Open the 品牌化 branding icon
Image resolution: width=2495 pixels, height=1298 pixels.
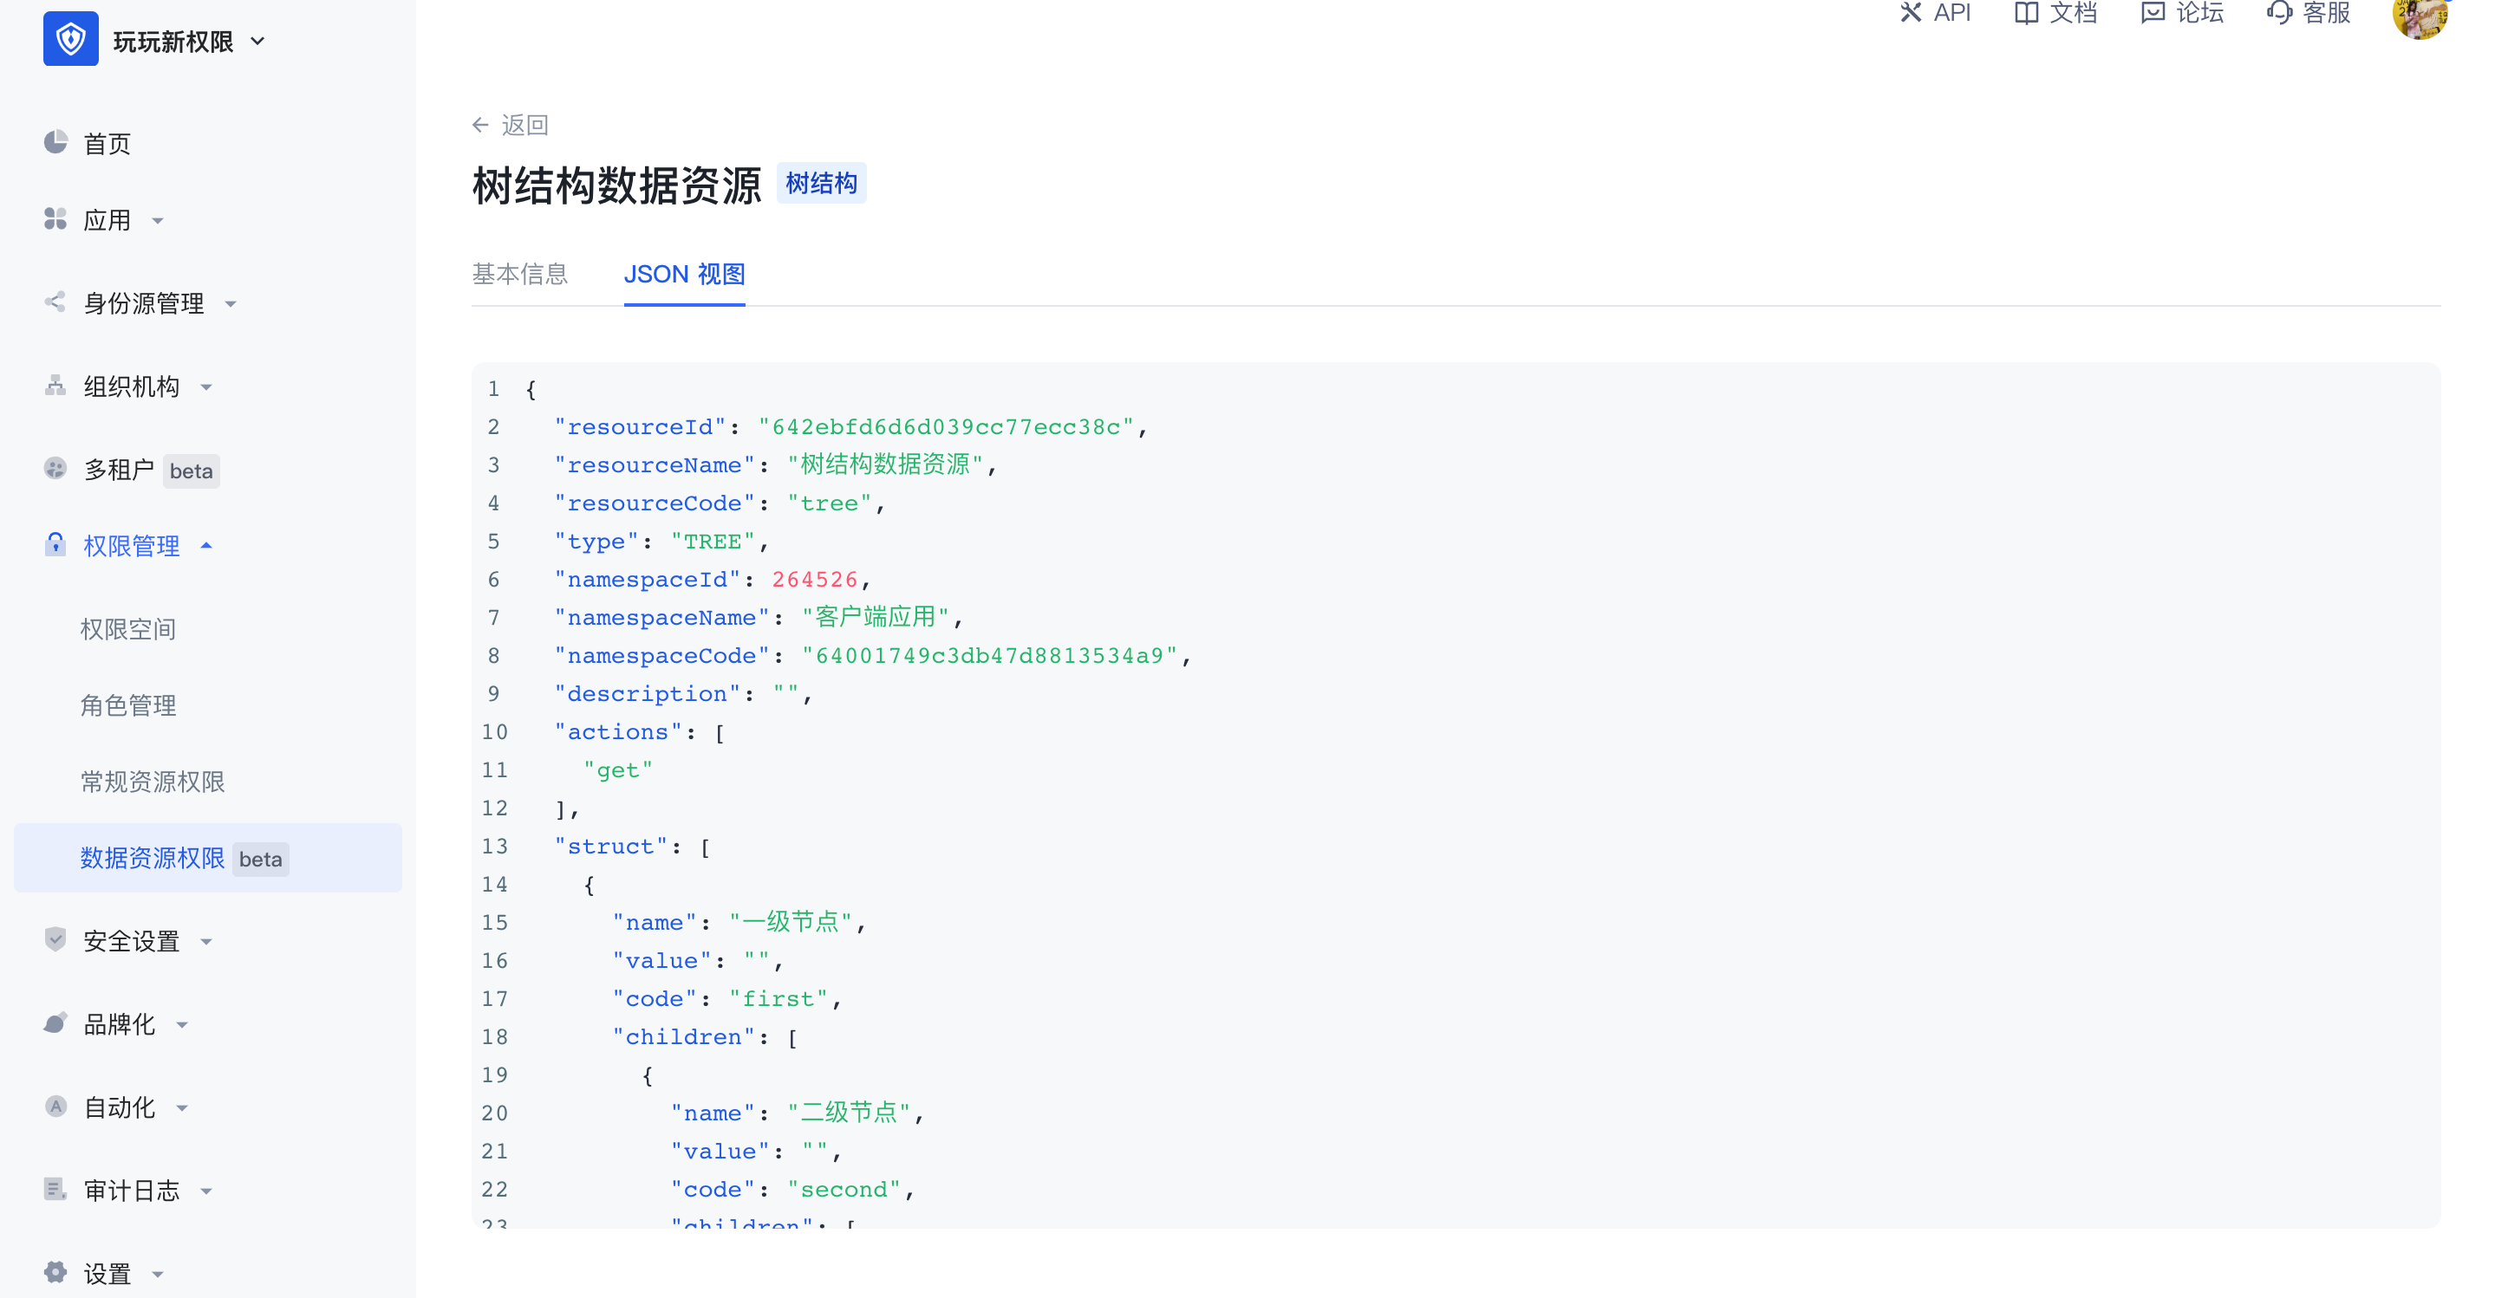[57, 1023]
